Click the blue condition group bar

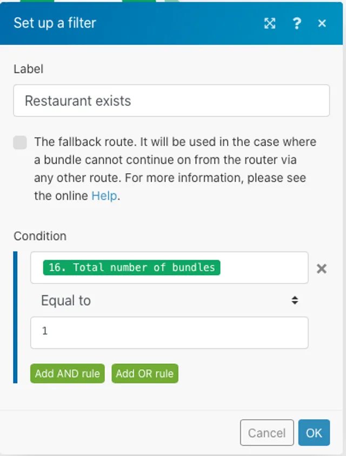click(16, 317)
